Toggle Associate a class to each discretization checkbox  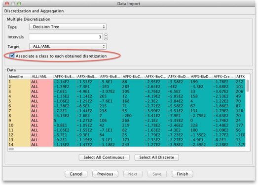point(12,56)
